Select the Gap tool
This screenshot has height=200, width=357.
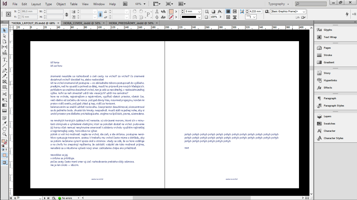coord(4,47)
